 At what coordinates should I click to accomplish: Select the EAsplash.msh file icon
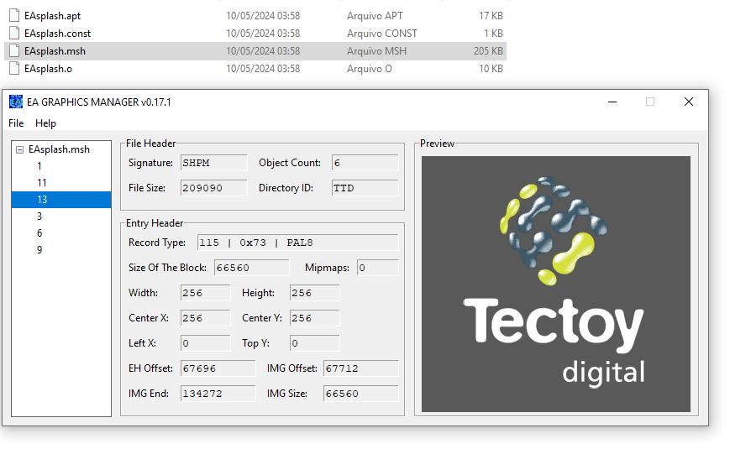(x=13, y=50)
